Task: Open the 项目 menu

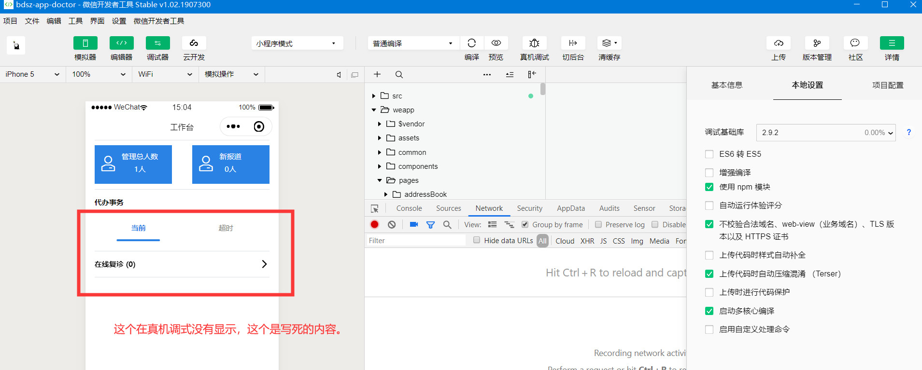Action: [x=10, y=21]
